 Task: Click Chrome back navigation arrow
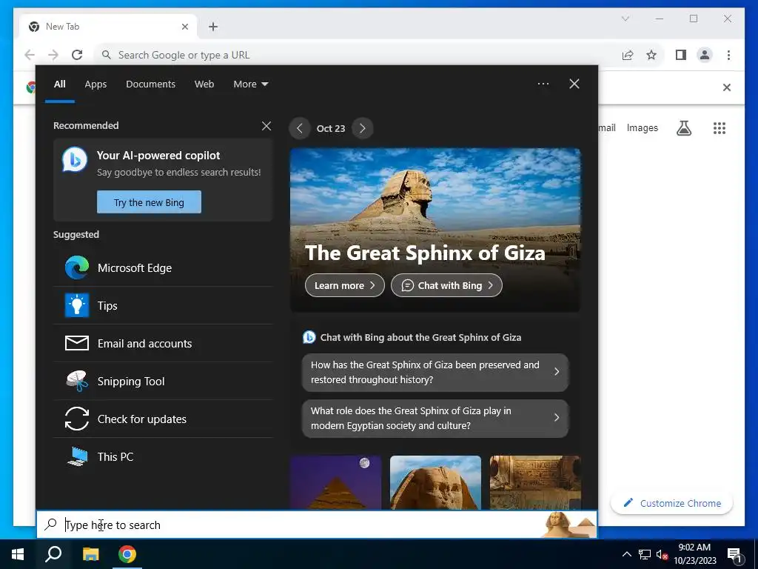[x=30, y=55]
